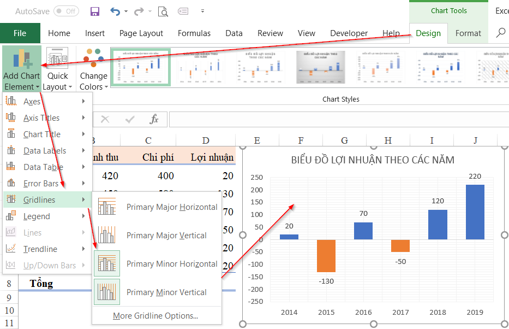Click the search magnifier icon
Viewport: 509px width, 329px height.
(x=500, y=33)
